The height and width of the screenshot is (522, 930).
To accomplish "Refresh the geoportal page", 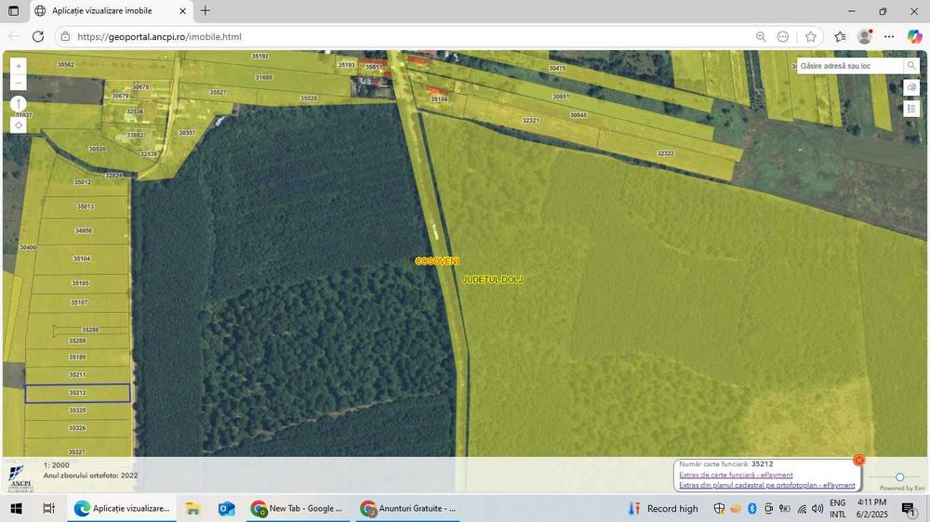I will click(38, 37).
